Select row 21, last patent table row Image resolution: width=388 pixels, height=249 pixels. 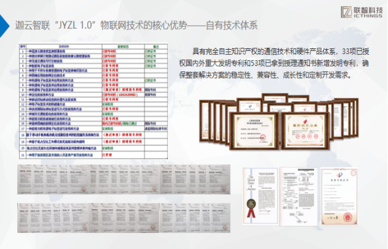[93, 155]
